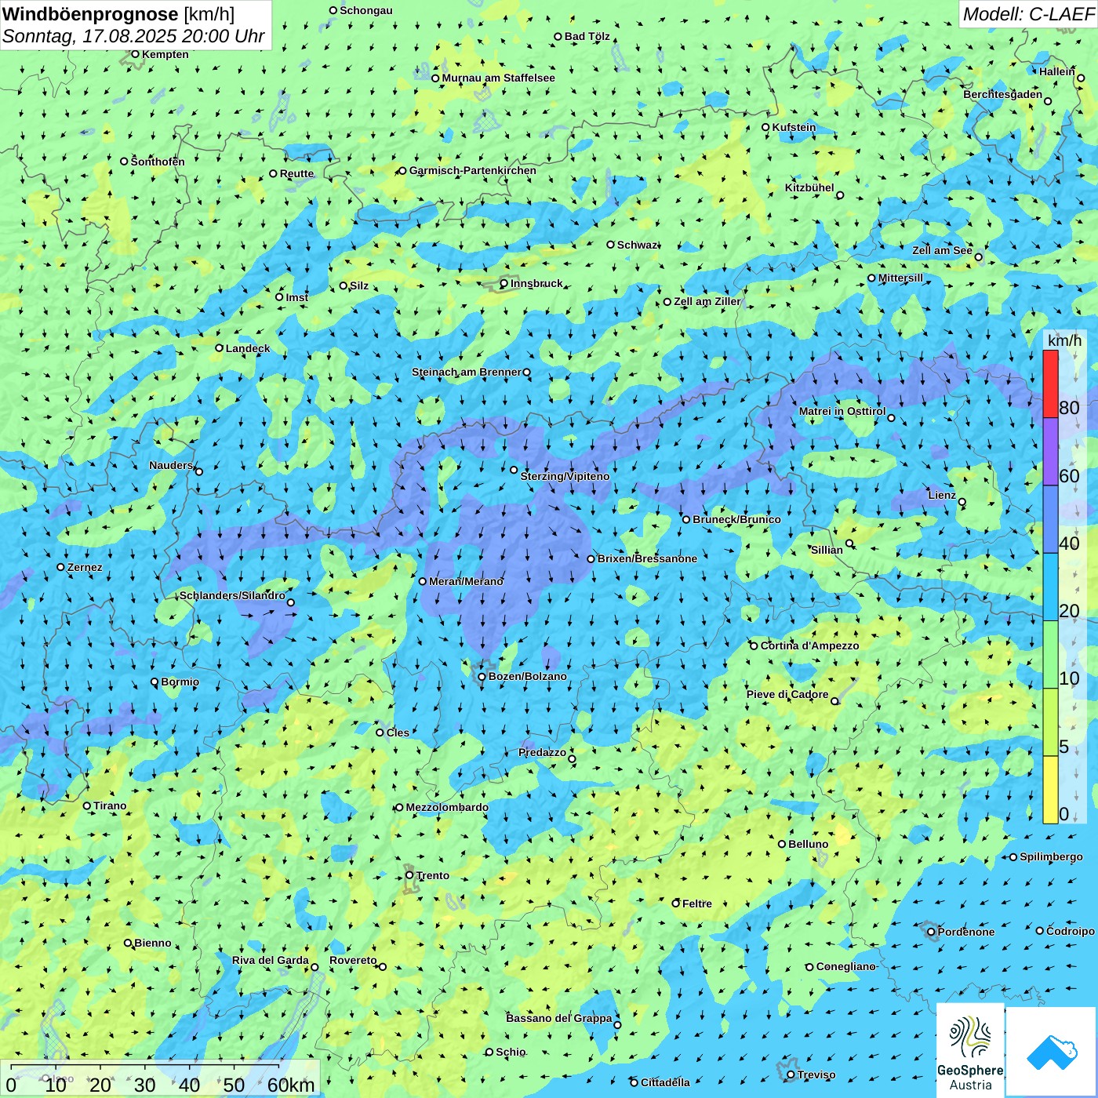Click the Bruneck/Brunico label
The height and width of the screenshot is (1098, 1098).
pyautogui.click(x=736, y=519)
